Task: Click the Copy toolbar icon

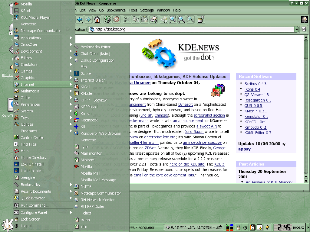Action: tap(136, 20)
